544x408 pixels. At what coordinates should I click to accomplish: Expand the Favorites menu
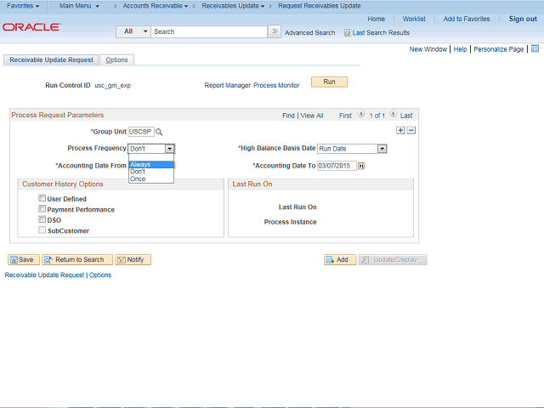coord(23,6)
